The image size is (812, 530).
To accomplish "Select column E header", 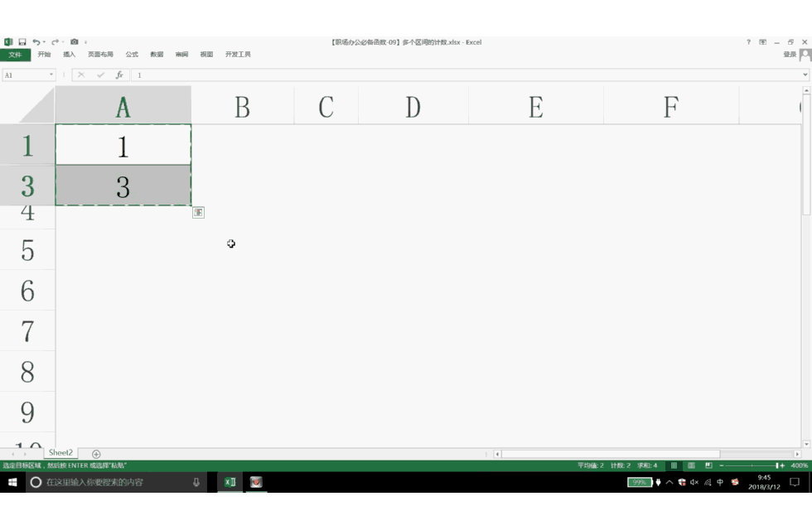I will coord(536,106).
